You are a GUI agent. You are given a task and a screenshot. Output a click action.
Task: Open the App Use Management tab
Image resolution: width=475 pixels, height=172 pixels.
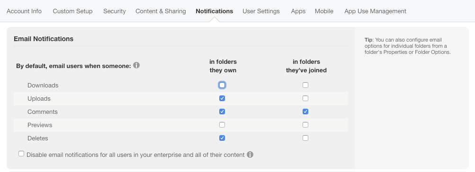tap(376, 11)
